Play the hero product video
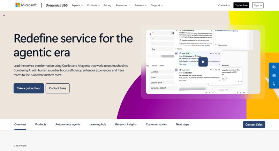 click(x=203, y=62)
